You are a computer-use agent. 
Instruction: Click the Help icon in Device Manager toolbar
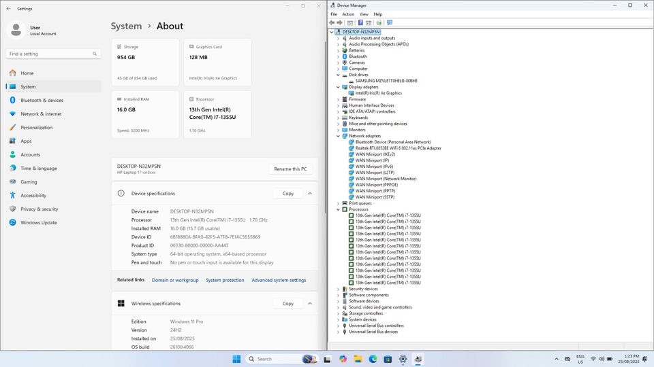tap(360, 23)
